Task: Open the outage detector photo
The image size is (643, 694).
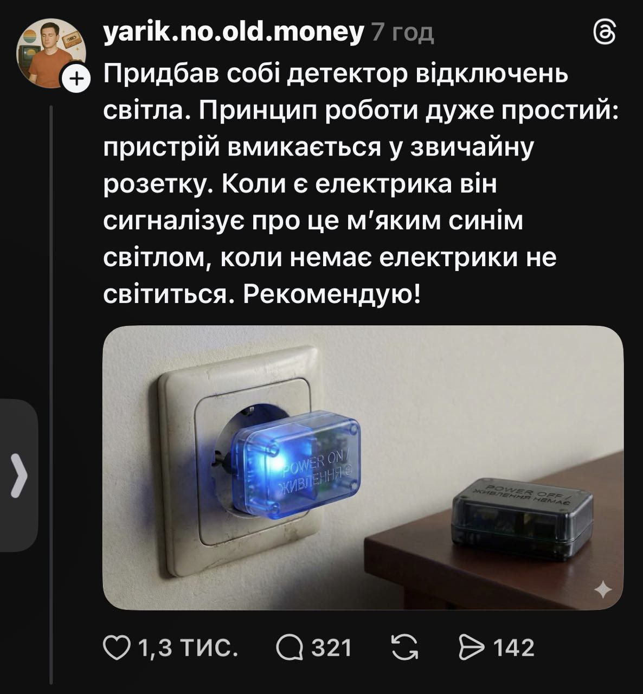Action: point(363,467)
